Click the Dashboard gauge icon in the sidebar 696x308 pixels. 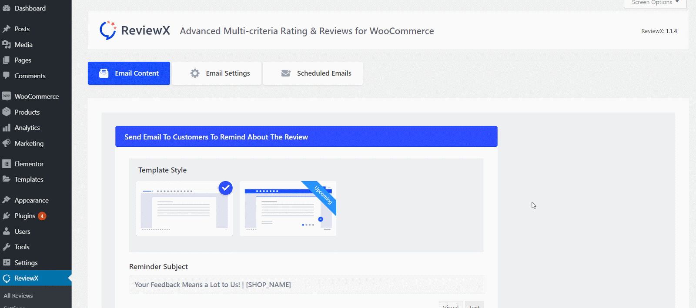tap(7, 8)
